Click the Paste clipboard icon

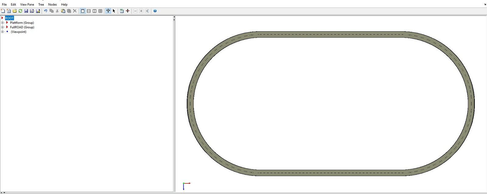63,11
